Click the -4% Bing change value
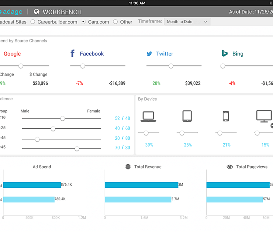Viewport: 273px width, 232px height. [x=232, y=83]
